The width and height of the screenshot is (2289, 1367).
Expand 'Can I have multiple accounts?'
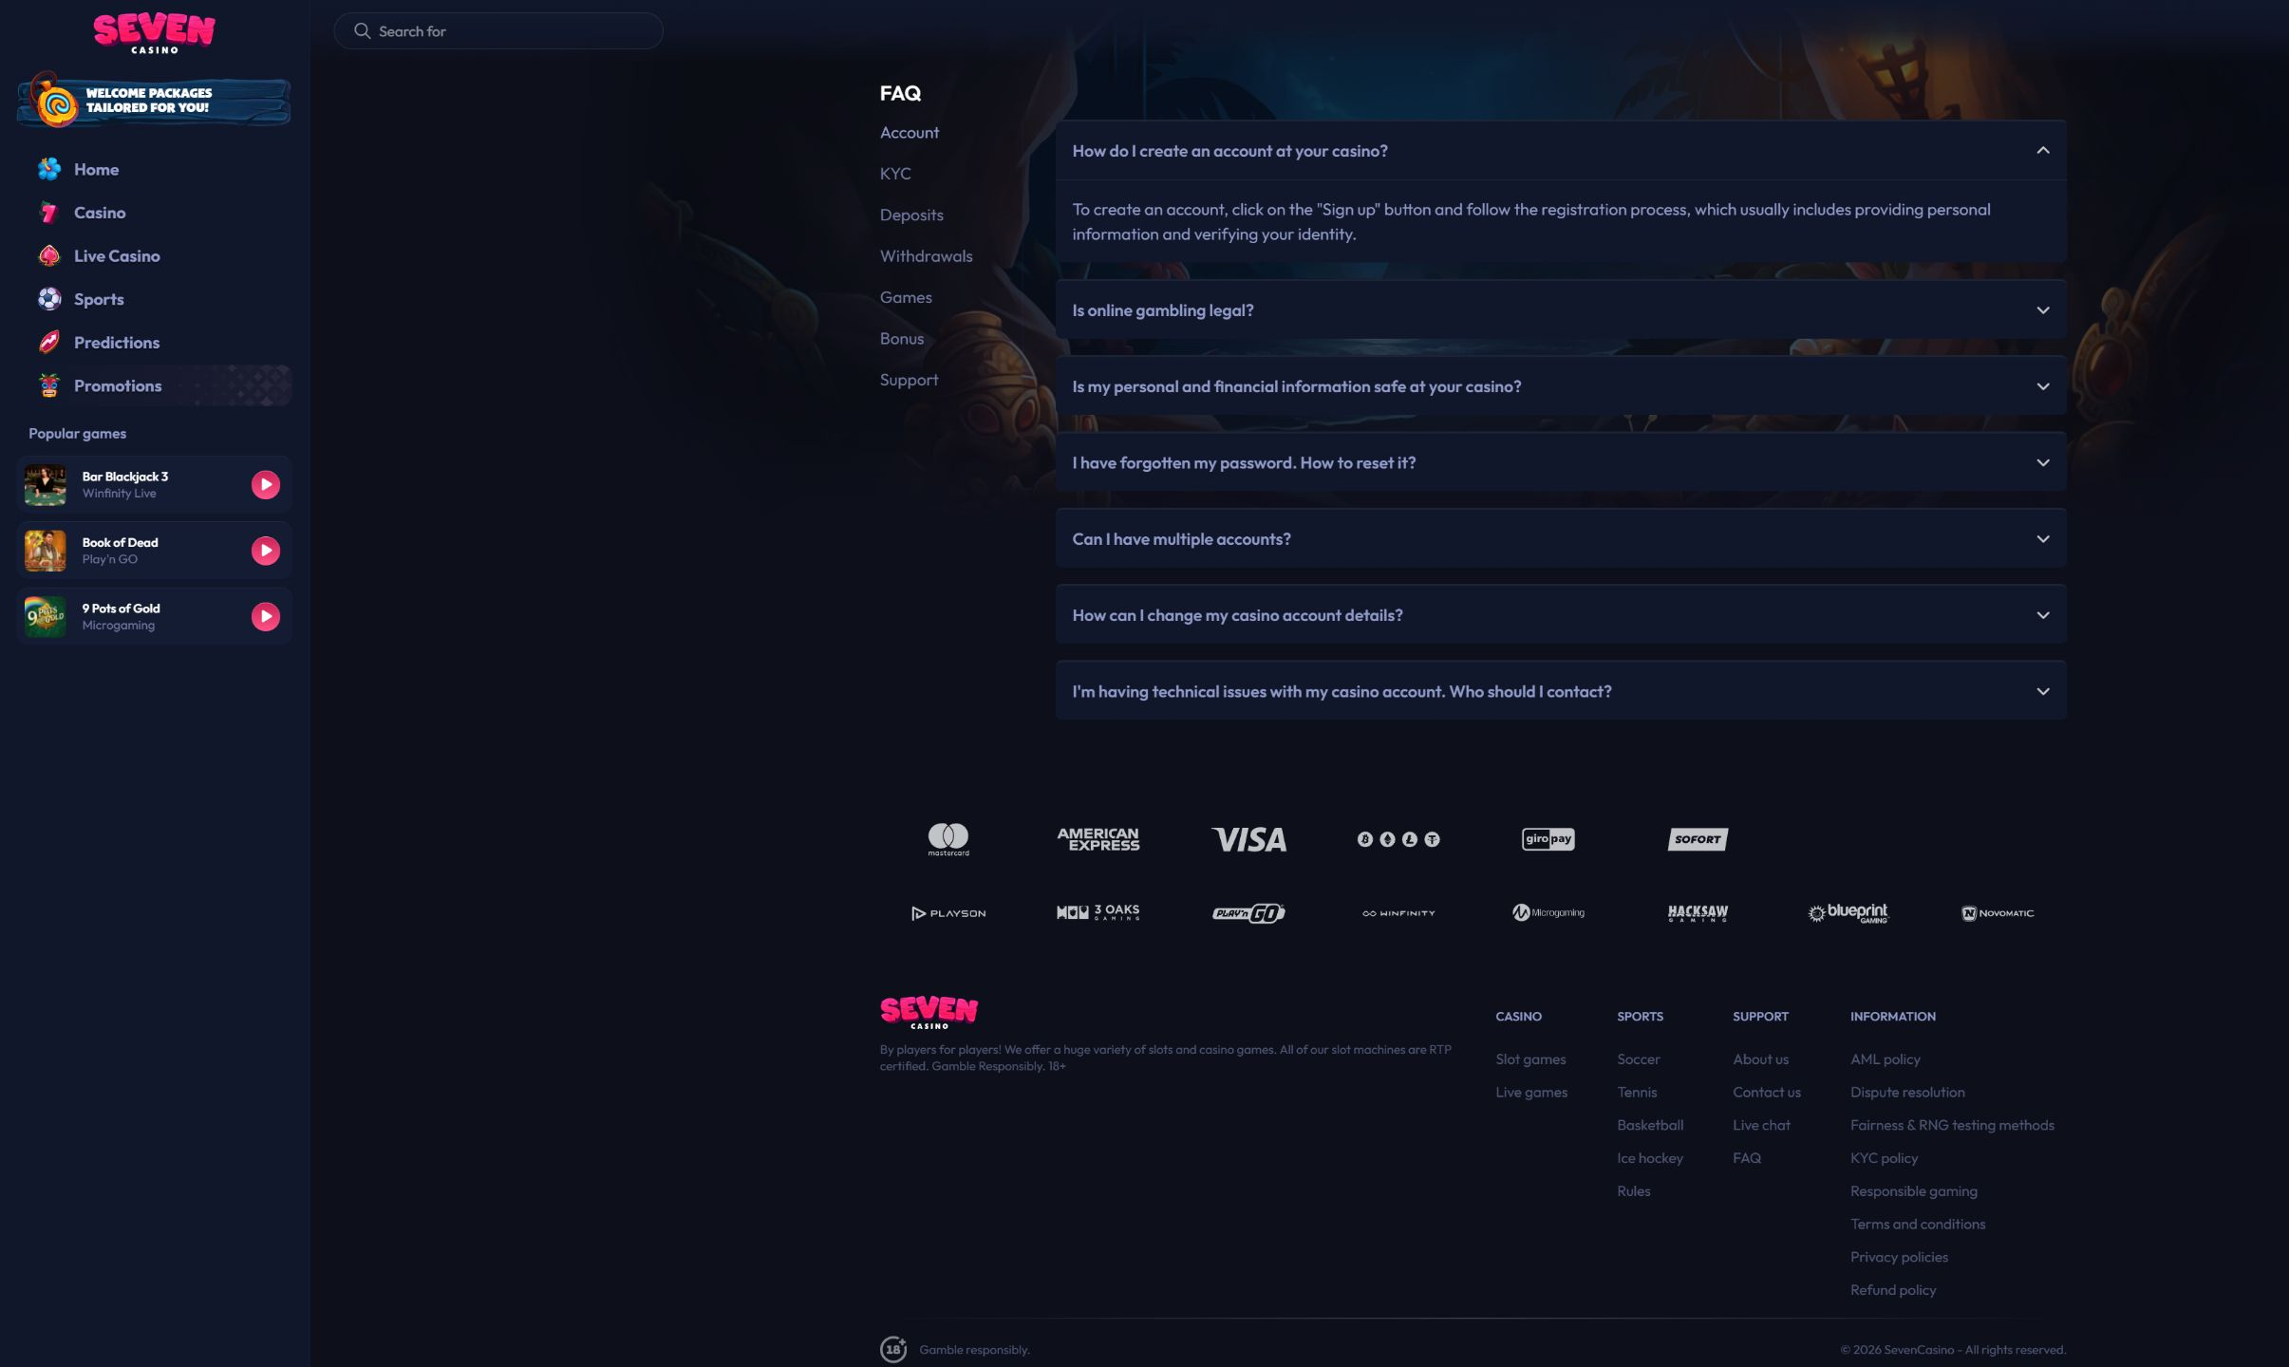click(x=1561, y=539)
